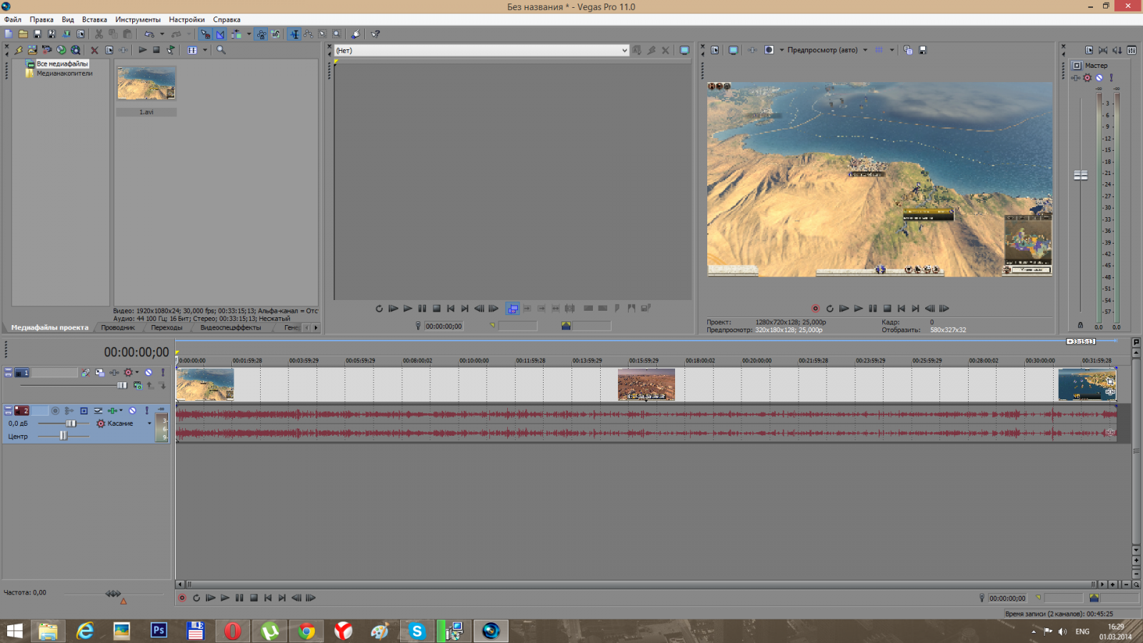This screenshot has height=643, width=1143.
Task: Open split-screen view dropdown arrow in preview
Action: pyautogui.click(x=782, y=50)
